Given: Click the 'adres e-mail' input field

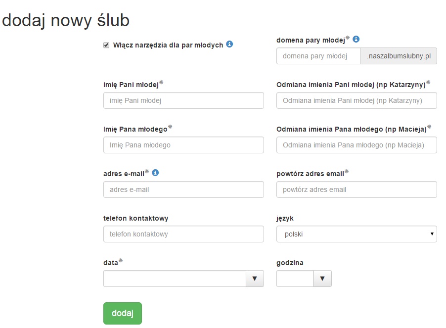Looking at the screenshot, I should (x=183, y=189).
